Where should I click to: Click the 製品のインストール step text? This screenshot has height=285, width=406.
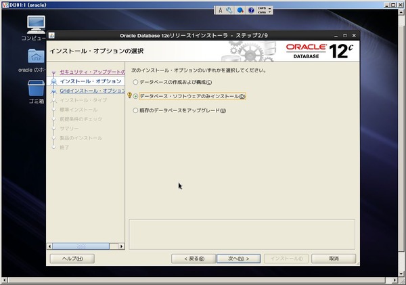pos(81,138)
